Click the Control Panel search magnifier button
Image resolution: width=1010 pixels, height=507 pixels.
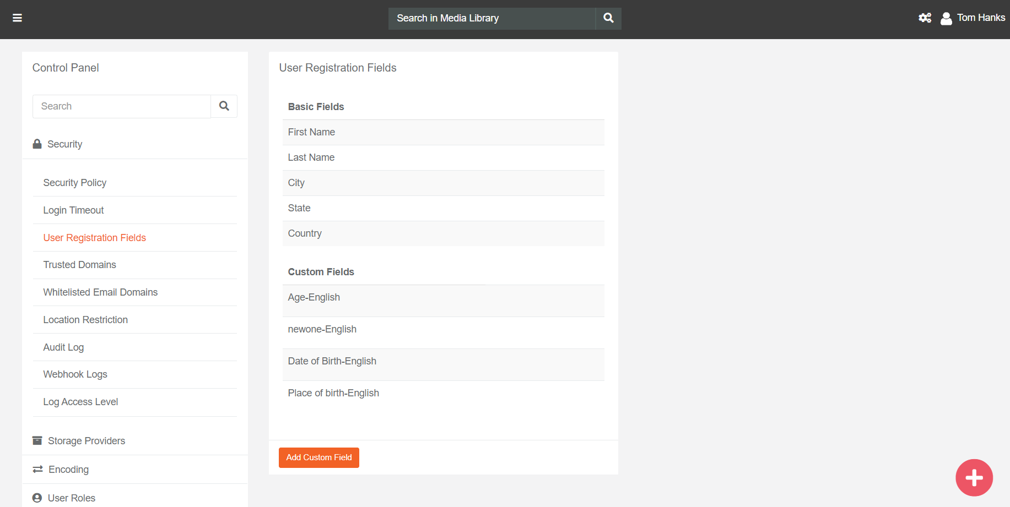coord(224,106)
